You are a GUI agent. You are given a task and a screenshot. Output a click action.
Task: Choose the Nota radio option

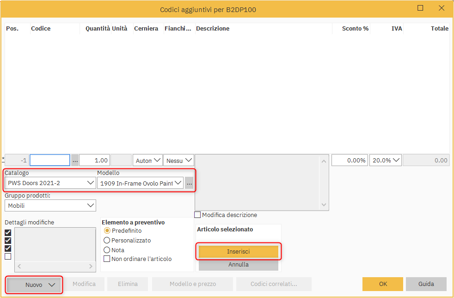pos(107,250)
